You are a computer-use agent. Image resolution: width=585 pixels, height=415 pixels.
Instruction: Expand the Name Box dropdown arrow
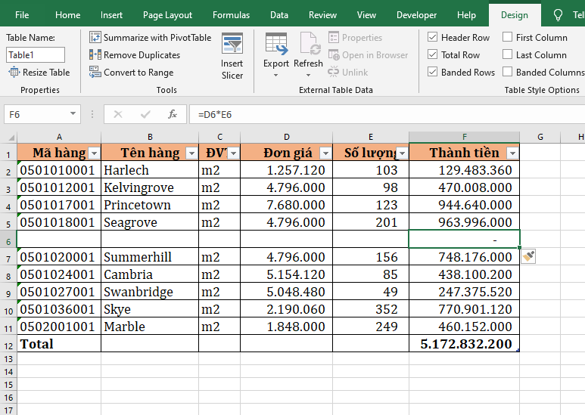[x=73, y=114]
